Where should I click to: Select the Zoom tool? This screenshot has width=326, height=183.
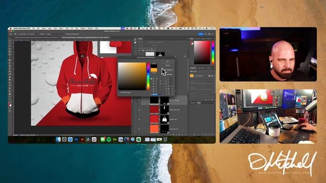click(x=10, y=97)
